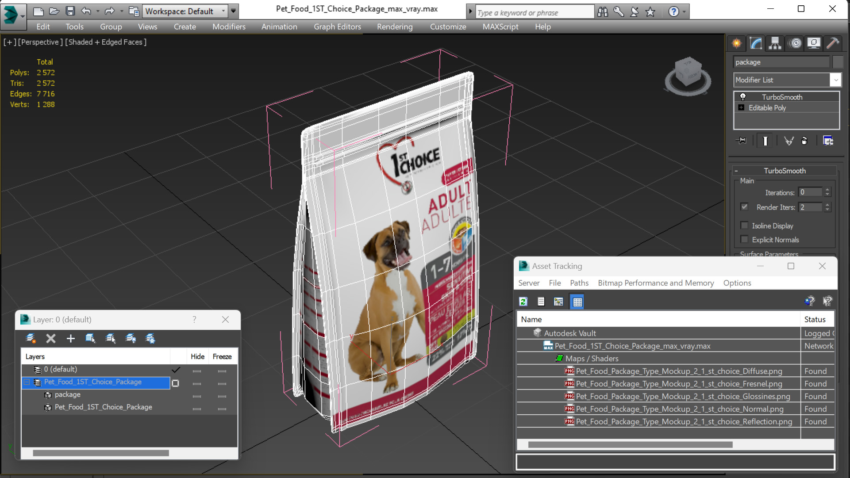
Task: Click the [Shaded + Edged Faces] viewport label
Action: point(106,42)
